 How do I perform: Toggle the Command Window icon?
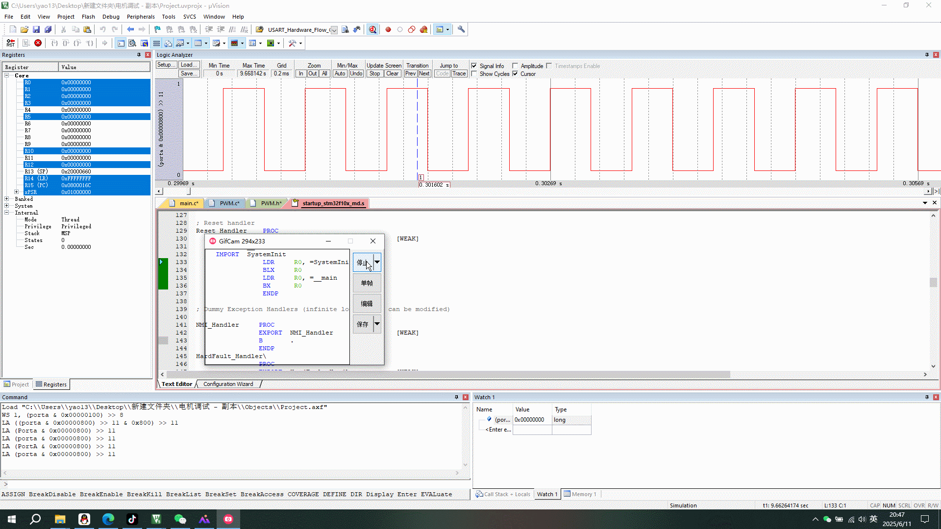pos(121,43)
